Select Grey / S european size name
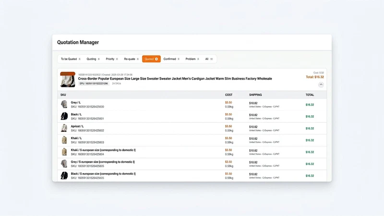384x216 pixels. click(x=103, y=162)
